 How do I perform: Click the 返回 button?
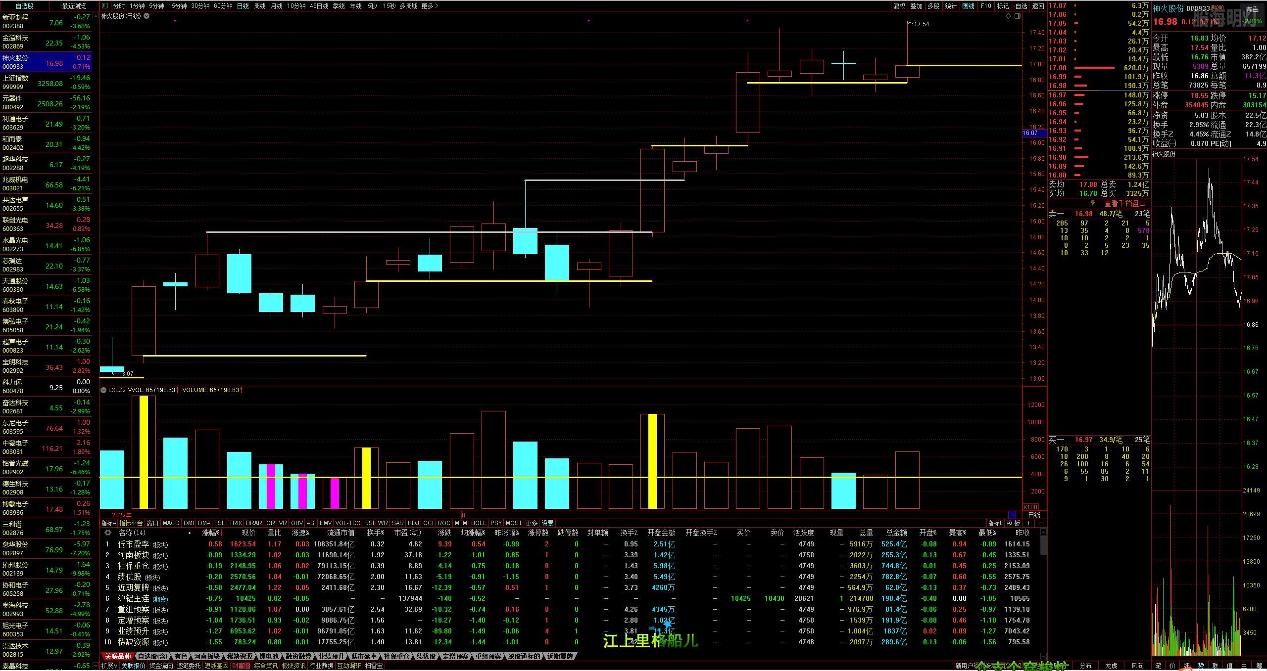[1038, 6]
